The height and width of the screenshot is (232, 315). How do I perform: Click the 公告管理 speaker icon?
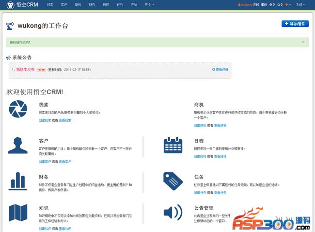[x=173, y=213]
